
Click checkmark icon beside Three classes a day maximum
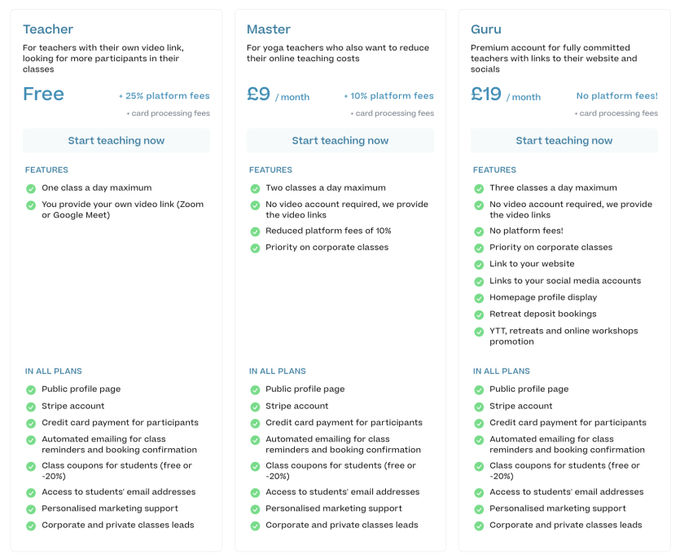coord(479,188)
